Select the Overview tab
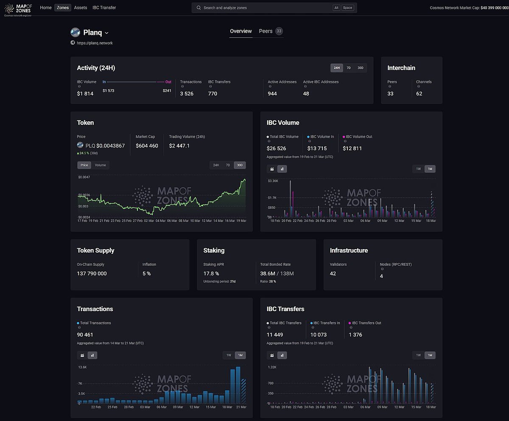The height and width of the screenshot is (421, 509). coord(241,31)
